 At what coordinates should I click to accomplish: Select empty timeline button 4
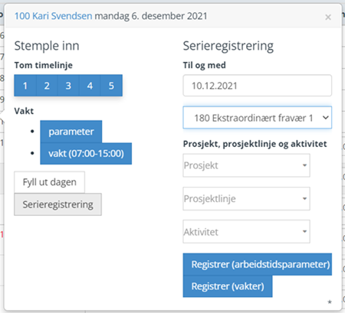pyautogui.click(x=90, y=86)
